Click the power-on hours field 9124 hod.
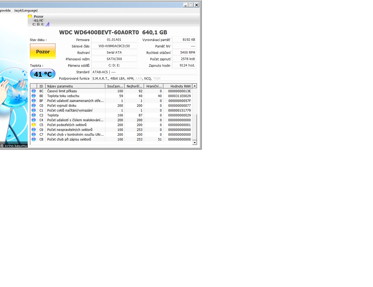Viewport: 373px width, 287px height. pos(184,65)
